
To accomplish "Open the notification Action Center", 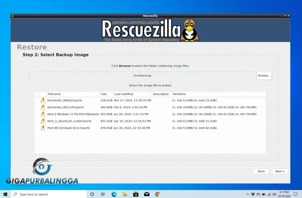I will pyautogui.click(x=296, y=194).
